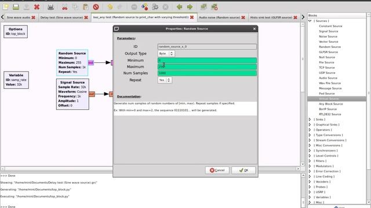Disable selected block toolbar icon
The image size is (371, 208).
coord(214,7)
